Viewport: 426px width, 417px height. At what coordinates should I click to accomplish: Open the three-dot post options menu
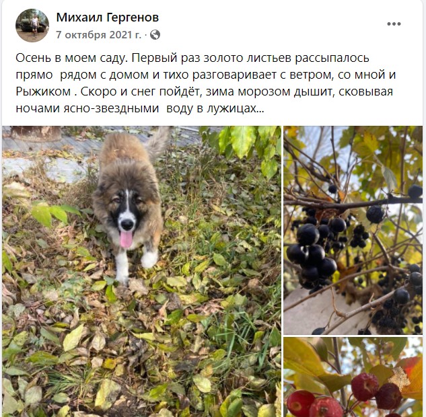[x=394, y=24]
